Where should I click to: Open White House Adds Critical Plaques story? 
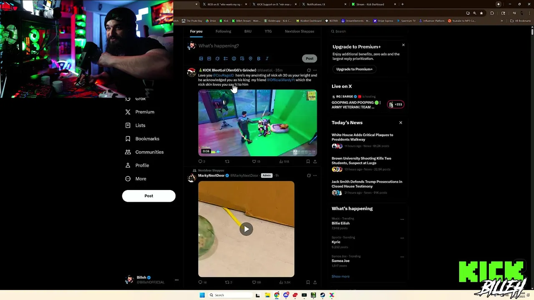click(x=363, y=137)
